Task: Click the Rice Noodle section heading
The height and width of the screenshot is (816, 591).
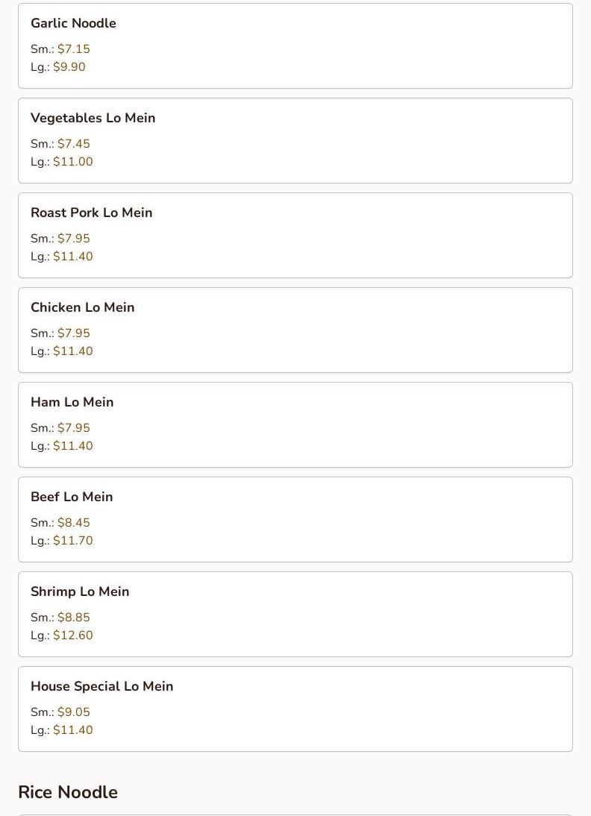Action: [68, 792]
